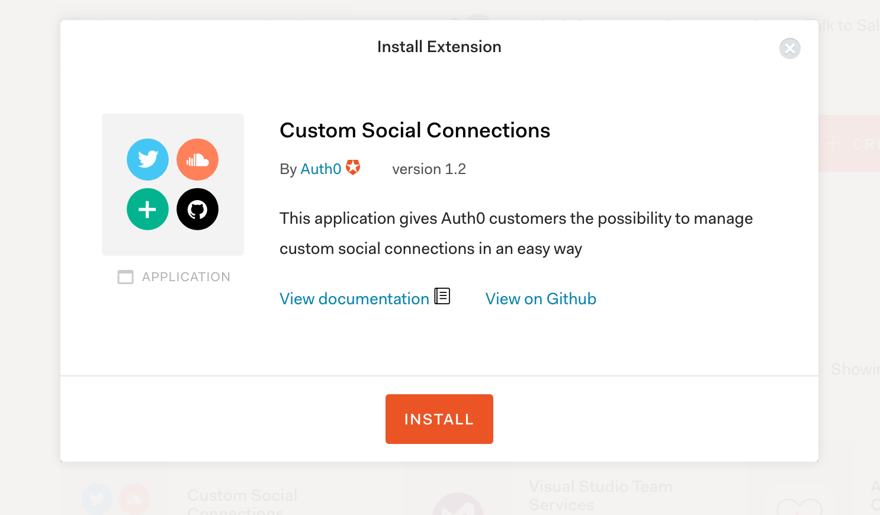
Task: Click the plus icon inside the CREATE button
Action: tap(833, 143)
